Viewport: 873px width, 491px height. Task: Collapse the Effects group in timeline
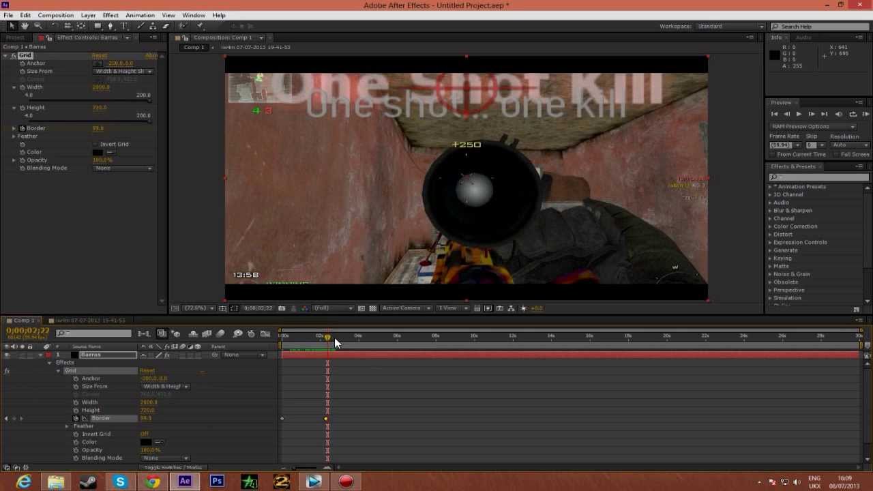tap(49, 363)
